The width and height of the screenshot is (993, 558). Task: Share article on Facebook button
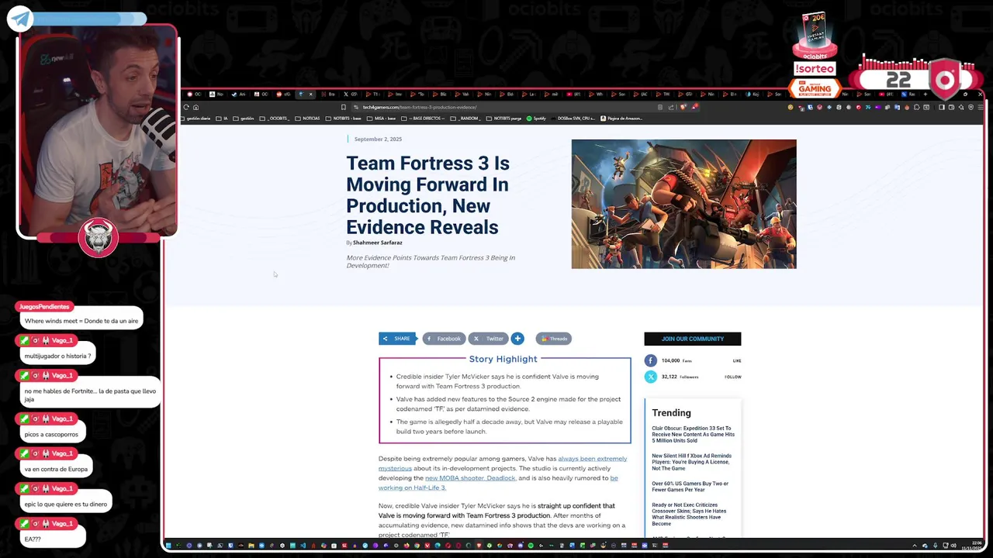444,339
